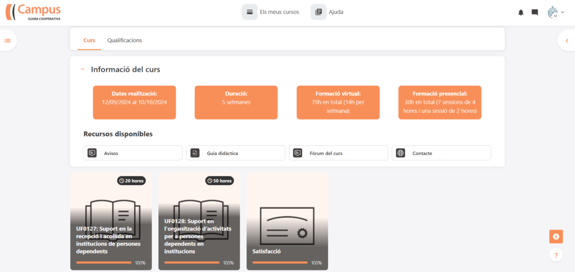Open the help question mark button
This screenshot has width=575, height=272.
tap(556, 255)
